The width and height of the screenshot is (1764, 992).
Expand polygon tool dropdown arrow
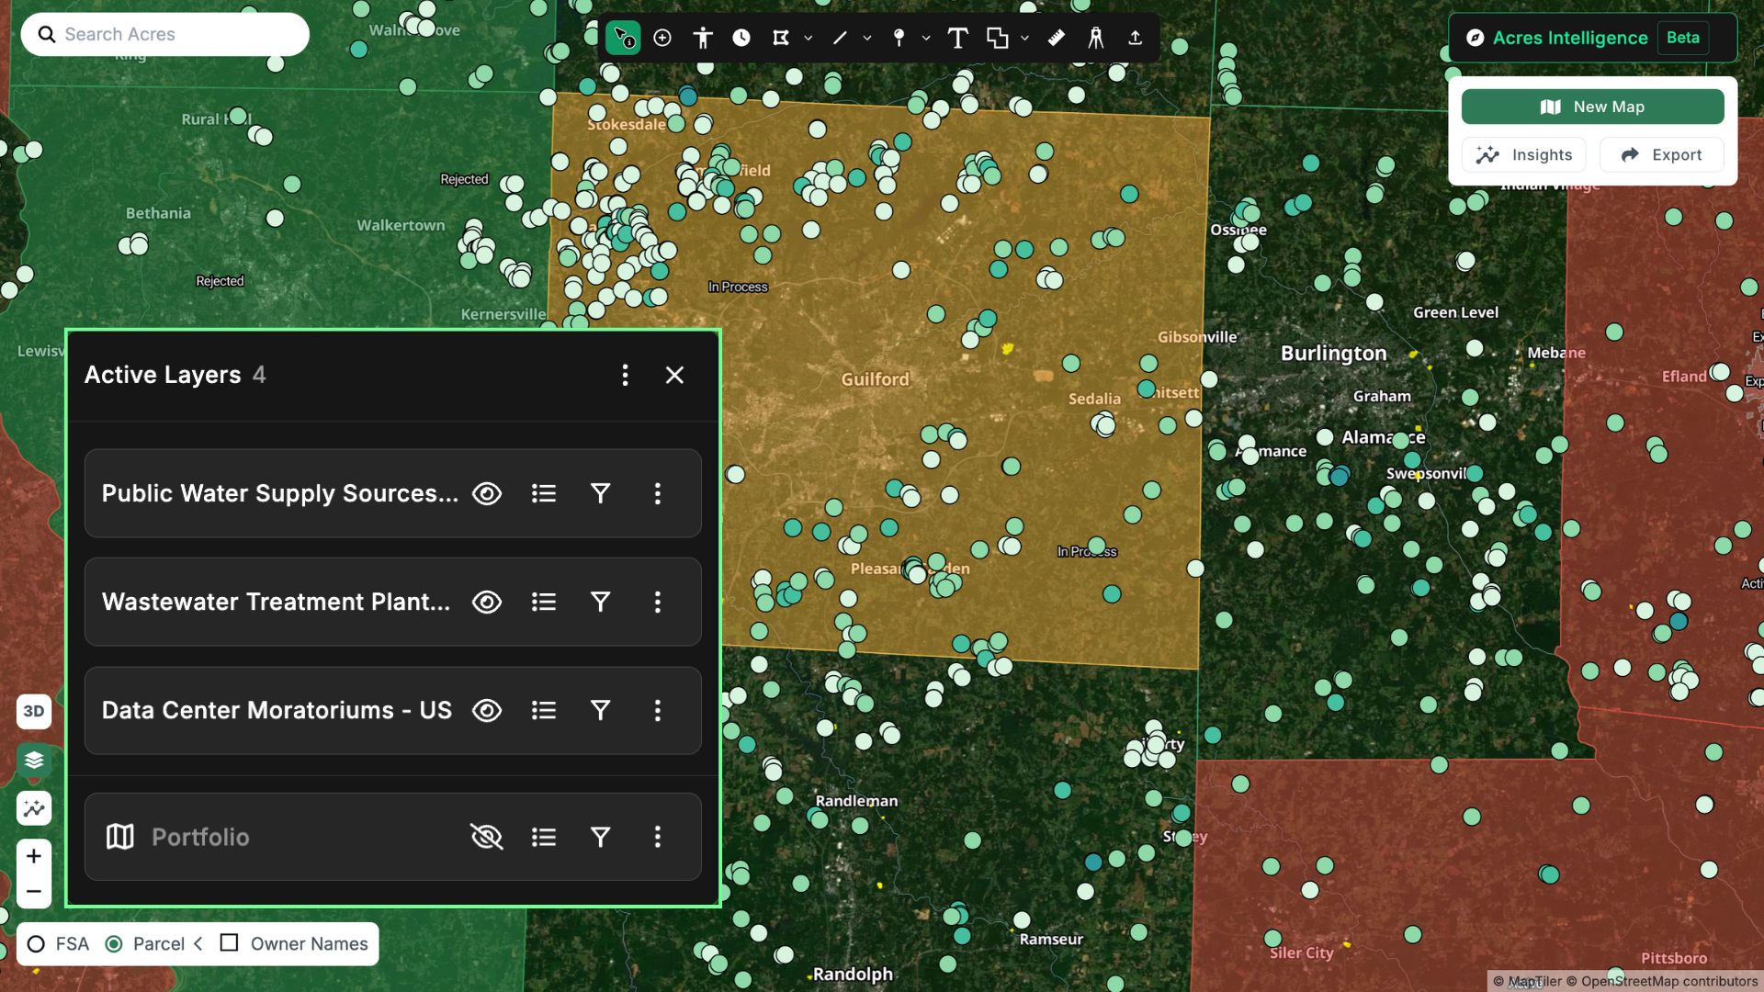coord(808,39)
